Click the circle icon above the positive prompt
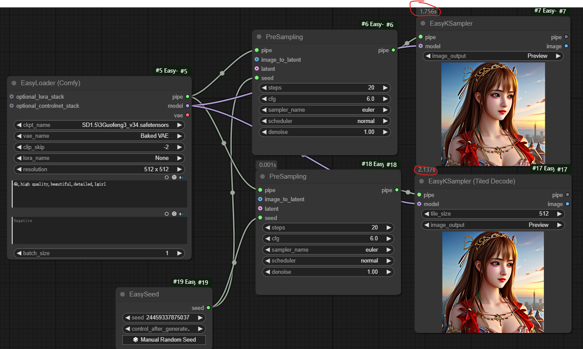 click(x=167, y=177)
